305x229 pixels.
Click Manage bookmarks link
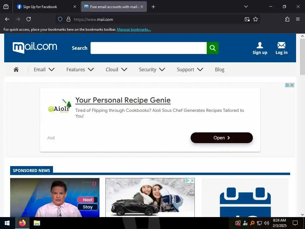coord(134,30)
